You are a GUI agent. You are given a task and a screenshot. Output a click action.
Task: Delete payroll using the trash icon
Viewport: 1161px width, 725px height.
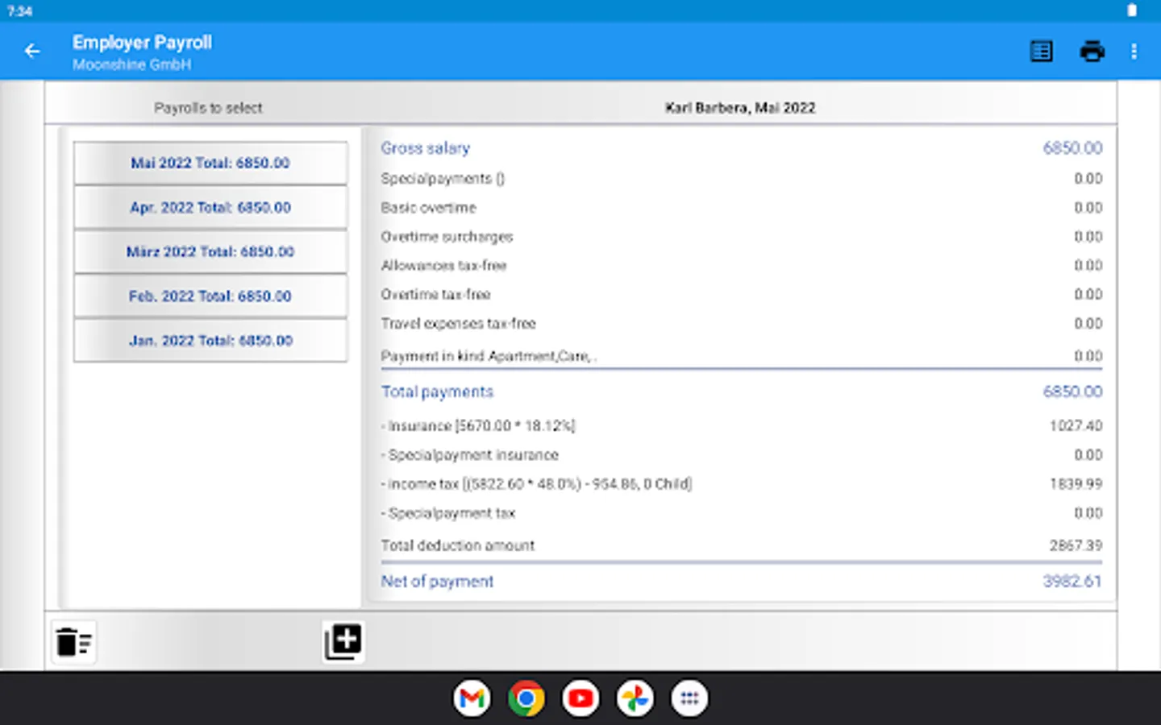click(73, 642)
